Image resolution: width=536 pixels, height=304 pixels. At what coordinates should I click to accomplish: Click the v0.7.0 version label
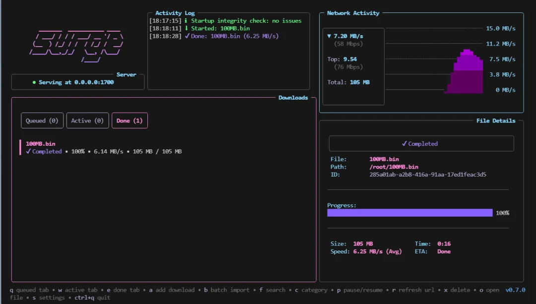(516, 290)
